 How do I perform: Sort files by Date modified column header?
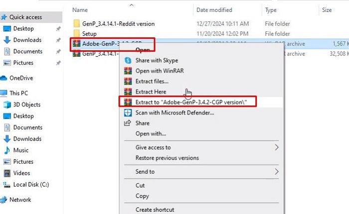pyautogui.click(x=214, y=10)
